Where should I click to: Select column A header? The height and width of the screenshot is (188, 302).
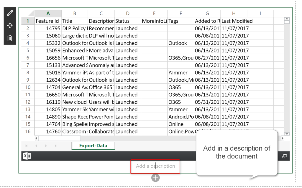48,13
